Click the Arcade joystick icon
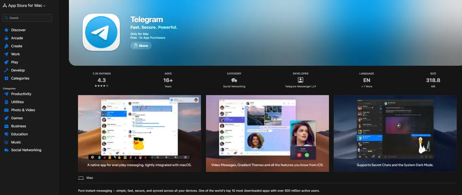The height and width of the screenshot is (195, 462). coord(6,38)
